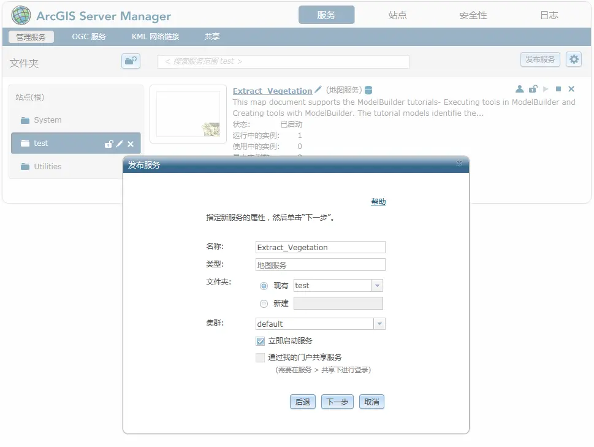
Task: Open the settings gear icon
Action: [x=574, y=59]
